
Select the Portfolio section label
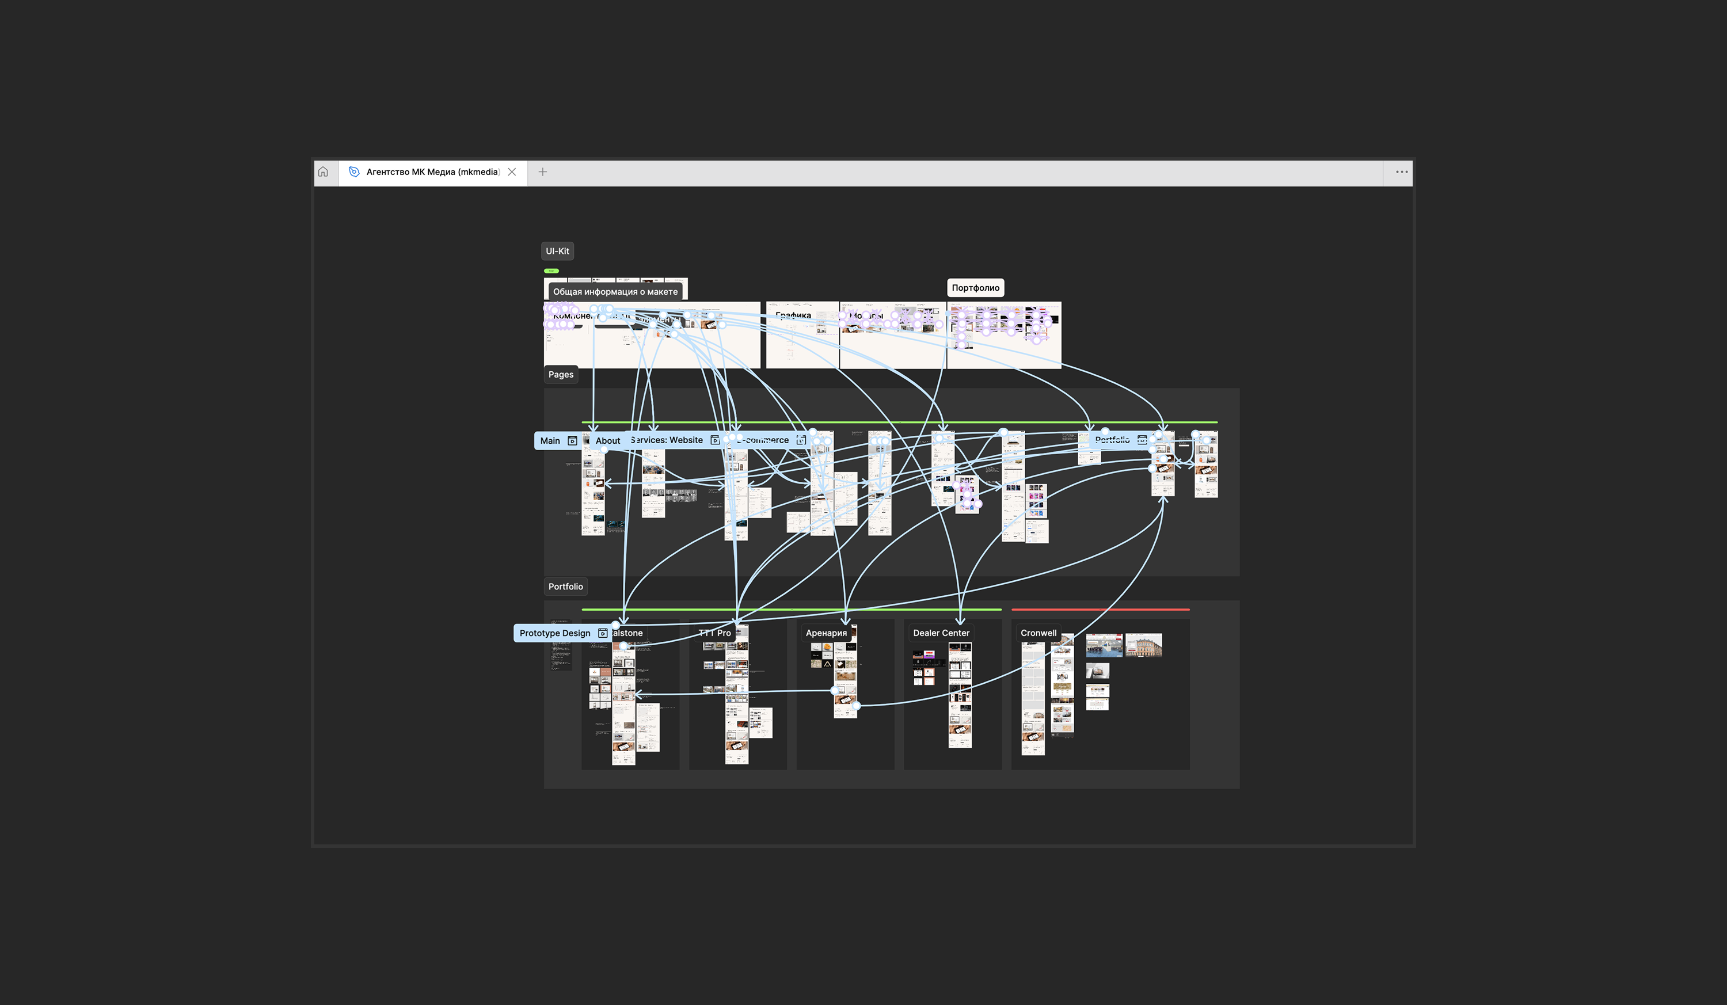(565, 587)
